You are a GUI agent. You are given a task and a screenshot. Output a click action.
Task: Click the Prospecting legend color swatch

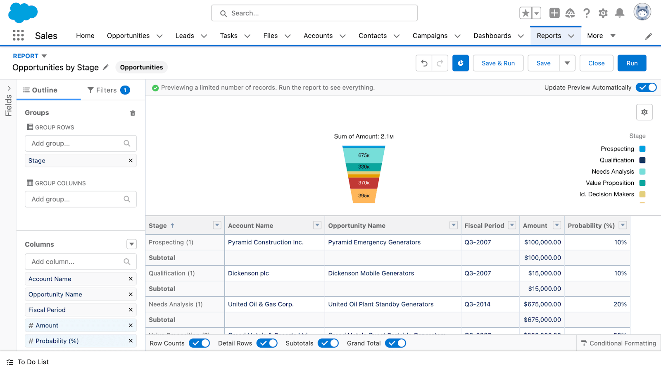tap(642, 149)
